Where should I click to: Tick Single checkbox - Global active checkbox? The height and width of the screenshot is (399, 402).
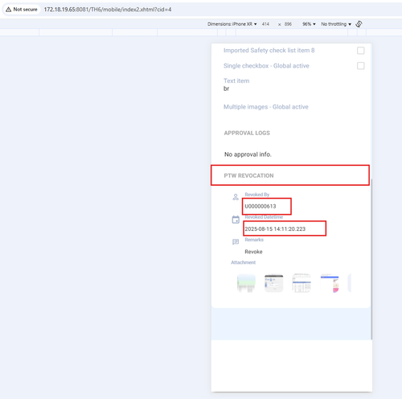(x=361, y=66)
